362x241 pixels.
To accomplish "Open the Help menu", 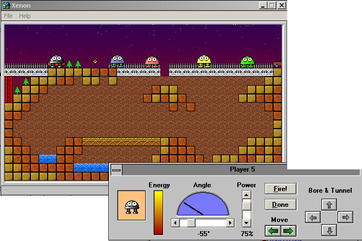I will pos(25,16).
